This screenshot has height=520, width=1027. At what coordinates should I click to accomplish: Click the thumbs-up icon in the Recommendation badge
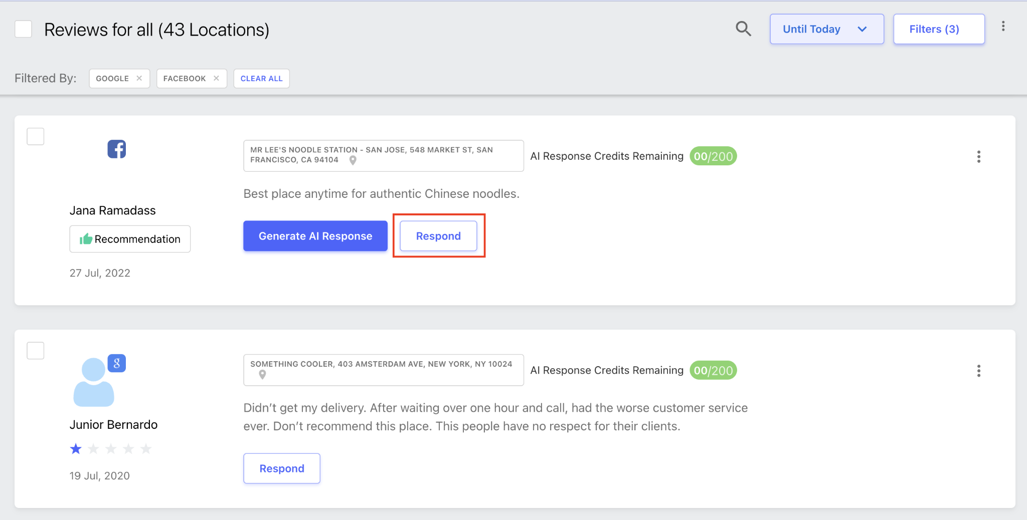click(x=86, y=239)
